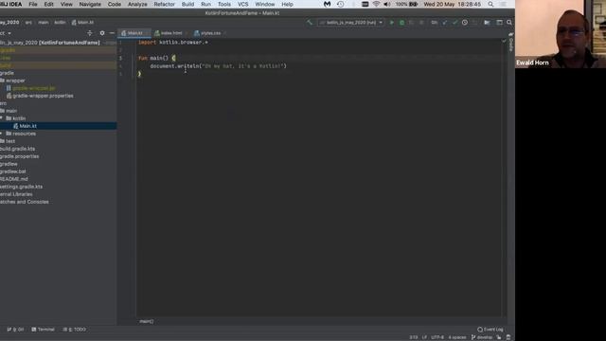Open the Refactor menu
The height and width of the screenshot is (341, 606).
pos(164,4)
